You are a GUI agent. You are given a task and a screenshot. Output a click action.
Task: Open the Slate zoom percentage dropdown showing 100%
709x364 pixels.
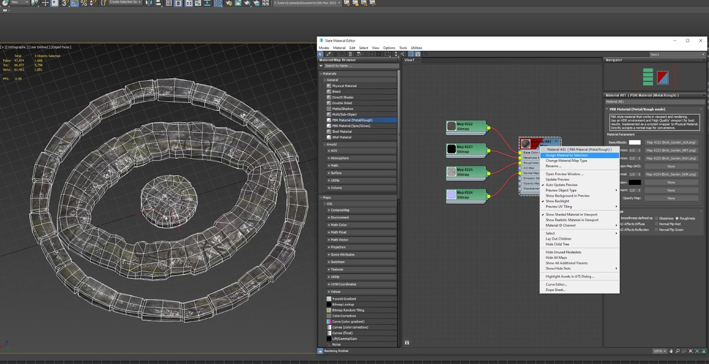click(659, 351)
